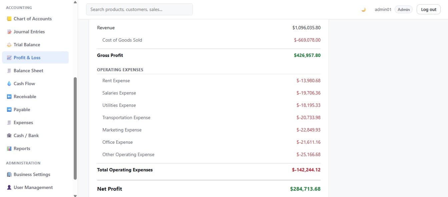
Task: Click the $-25,166.68 amount
Action: 309,154
